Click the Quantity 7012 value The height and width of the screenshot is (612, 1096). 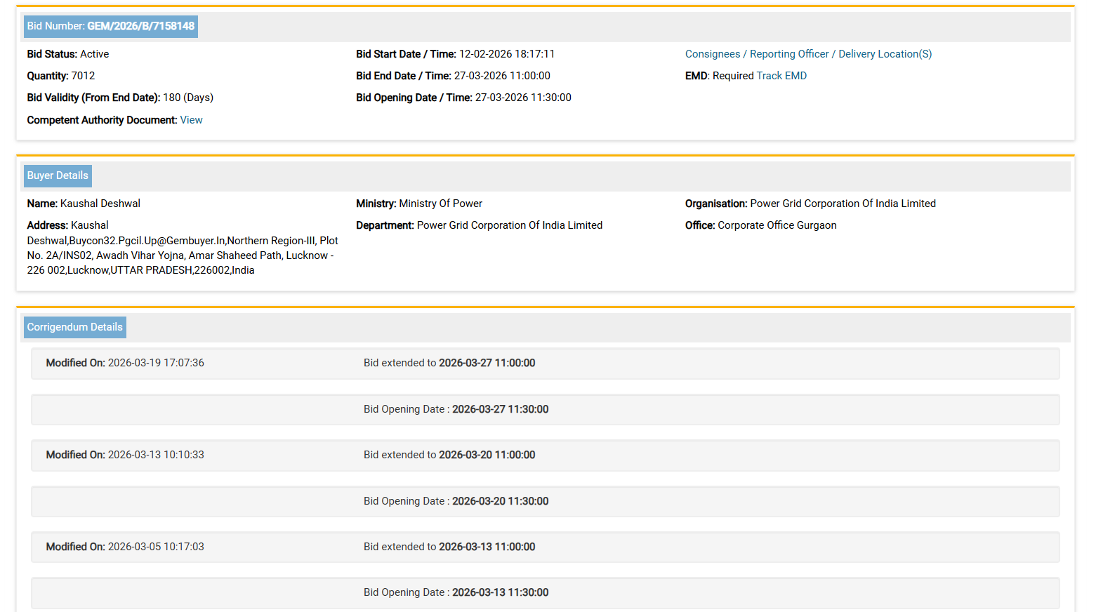(x=83, y=76)
